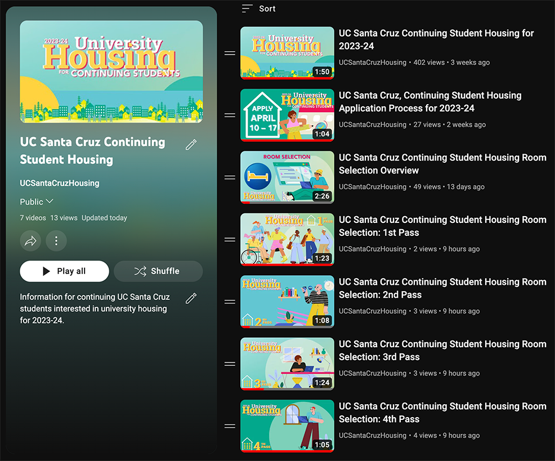The height and width of the screenshot is (461, 555).
Task: Edit the playlist description with pencil icon
Action: tap(191, 298)
